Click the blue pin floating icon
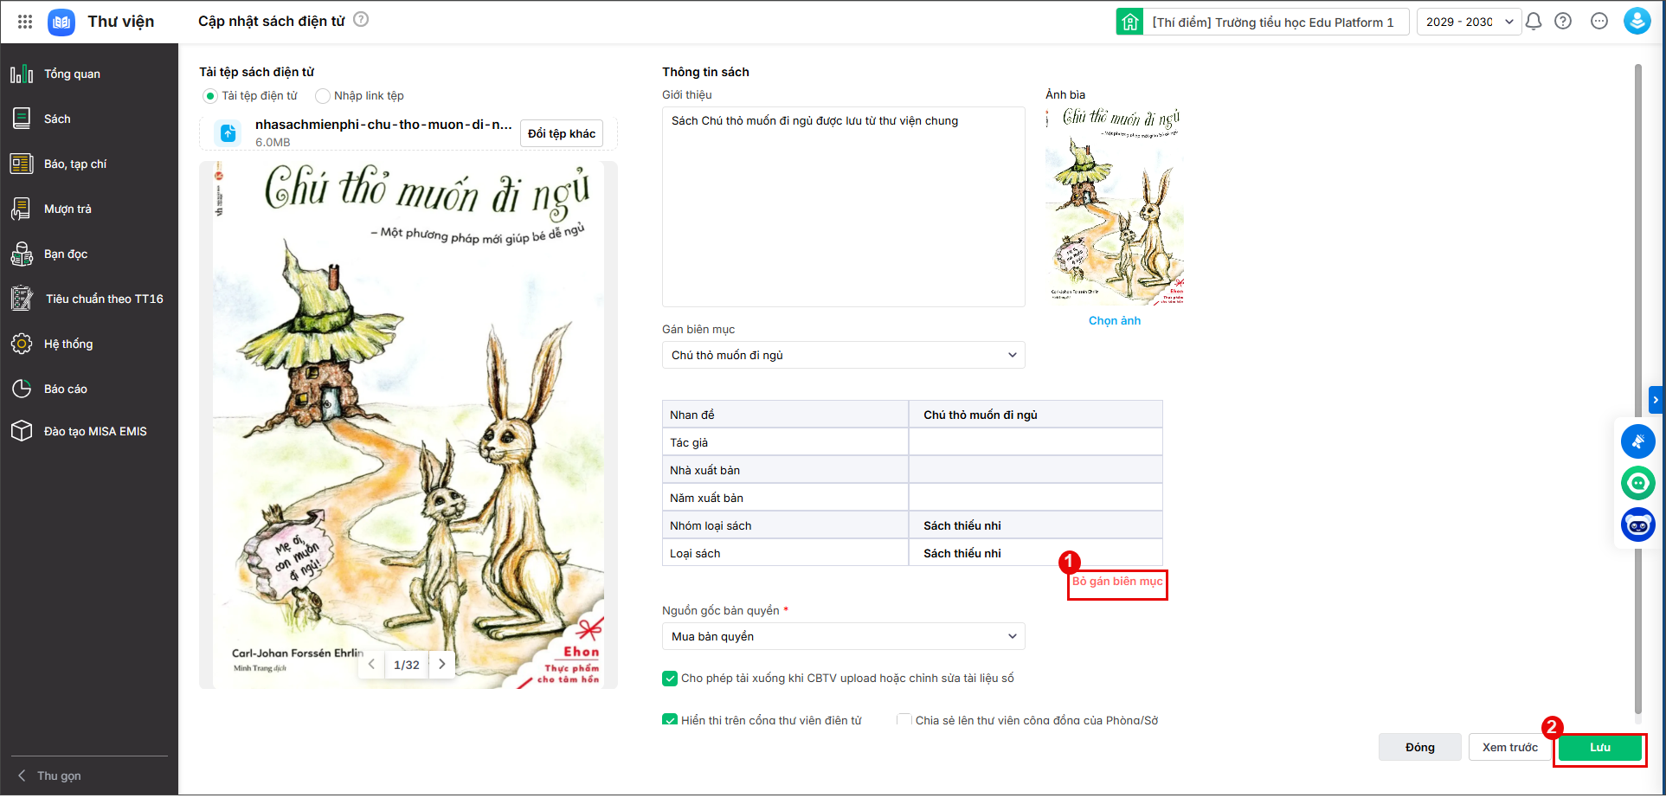Viewport: 1666px width, 798px height. coord(1637,441)
